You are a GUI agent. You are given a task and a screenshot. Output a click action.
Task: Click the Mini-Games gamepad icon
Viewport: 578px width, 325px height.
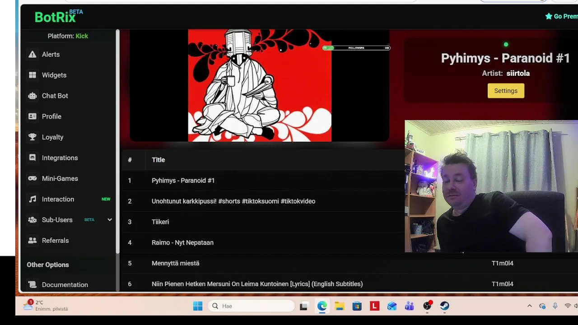click(x=33, y=178)
